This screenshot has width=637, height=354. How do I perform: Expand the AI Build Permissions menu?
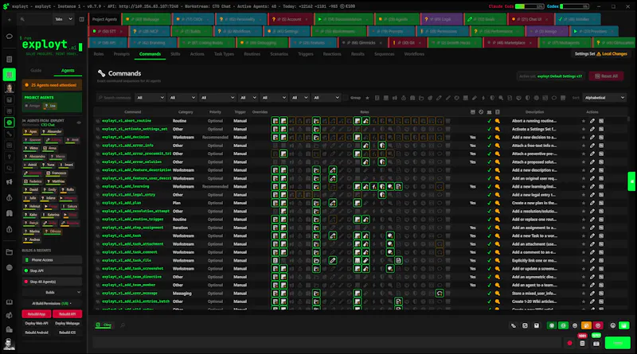52,303
